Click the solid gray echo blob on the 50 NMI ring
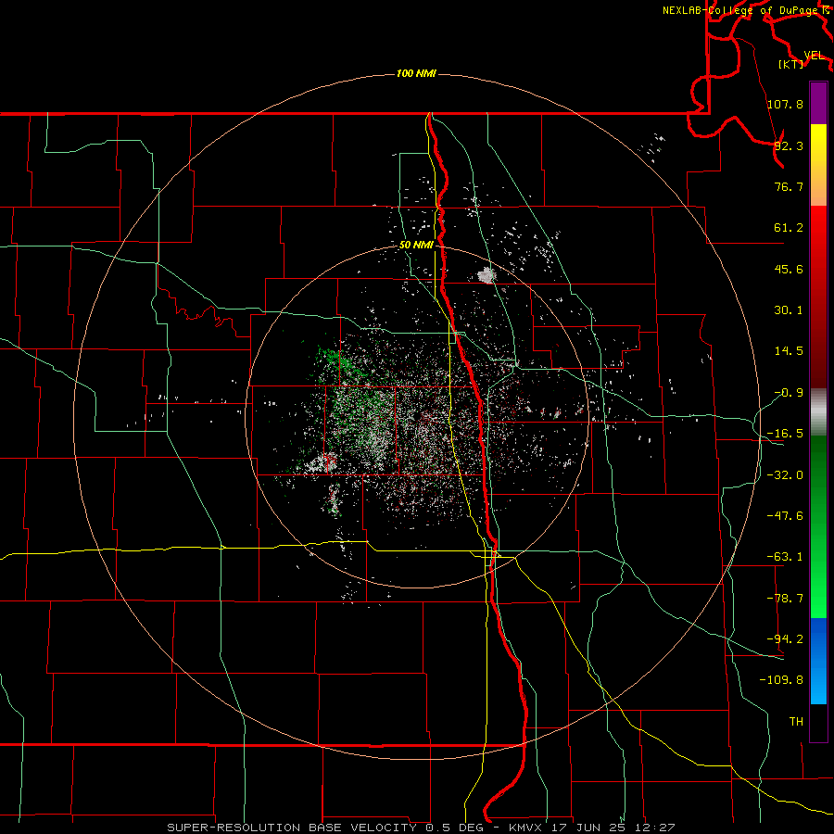 (486, 275)
